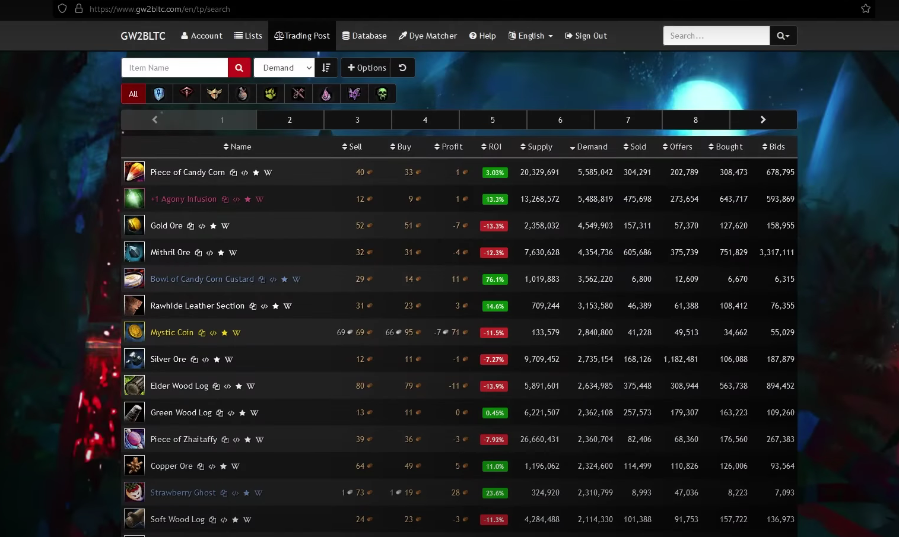Screen dimensions: 899x537
Task: Select the blue shield category filter
Action: coord(159,94)
